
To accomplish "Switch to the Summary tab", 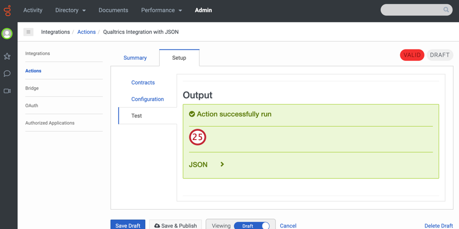I will (135, 58).
